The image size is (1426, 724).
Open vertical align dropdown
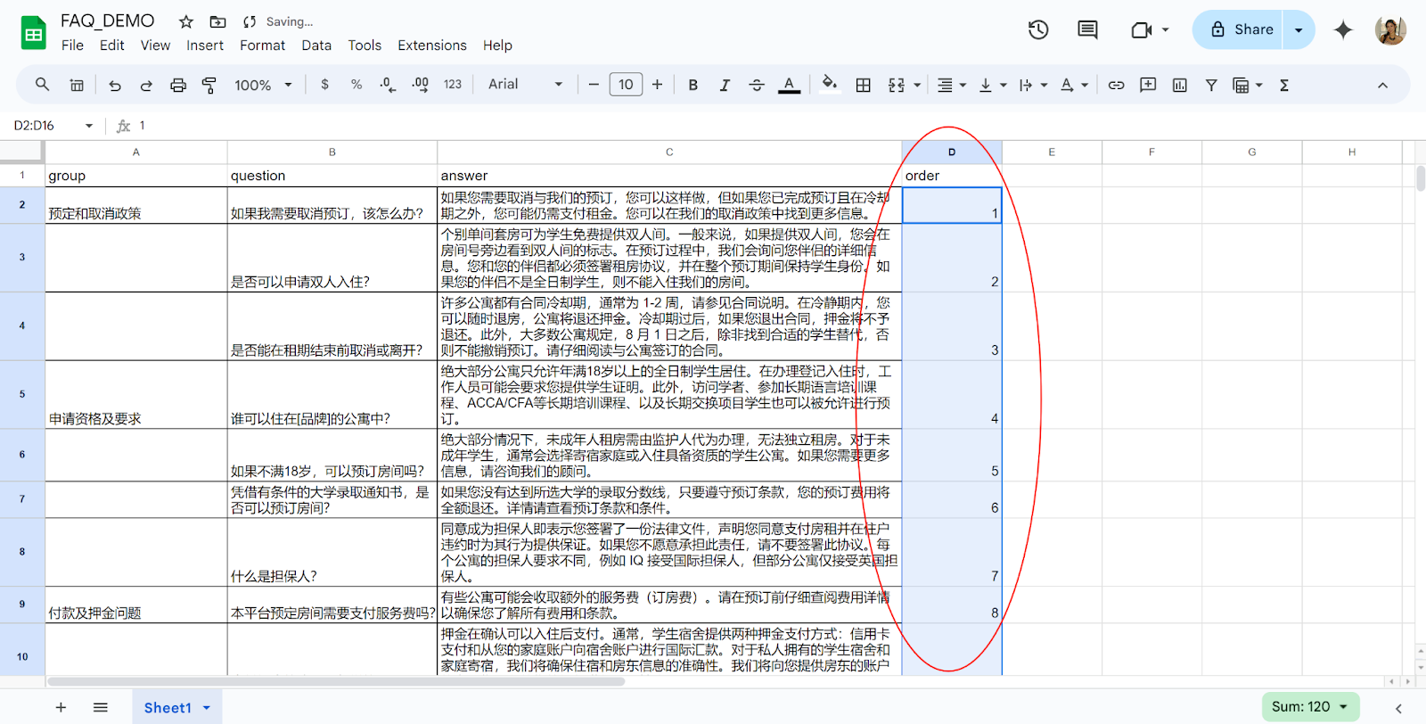(x=992, y=85)
